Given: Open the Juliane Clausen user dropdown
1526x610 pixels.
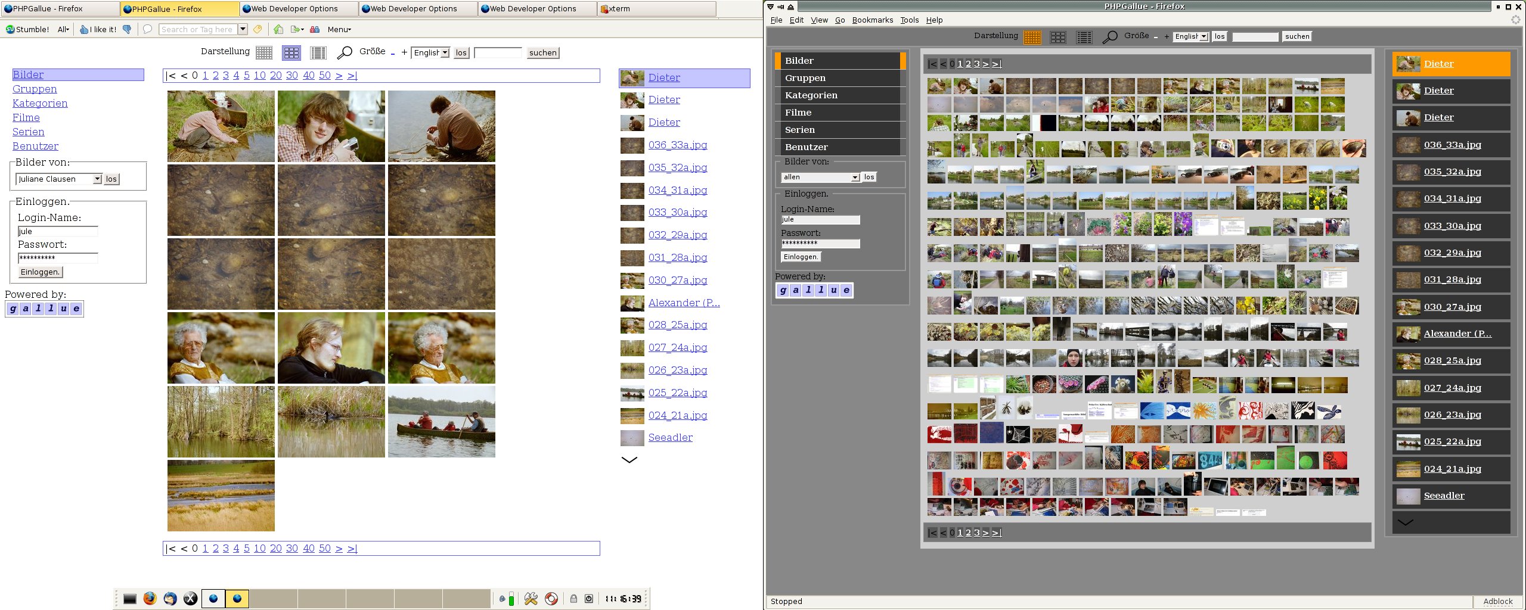Looking at the screenshot, I should coord(59,179).
